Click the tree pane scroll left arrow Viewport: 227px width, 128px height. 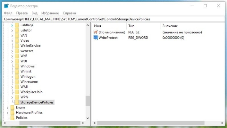(5, 123)
